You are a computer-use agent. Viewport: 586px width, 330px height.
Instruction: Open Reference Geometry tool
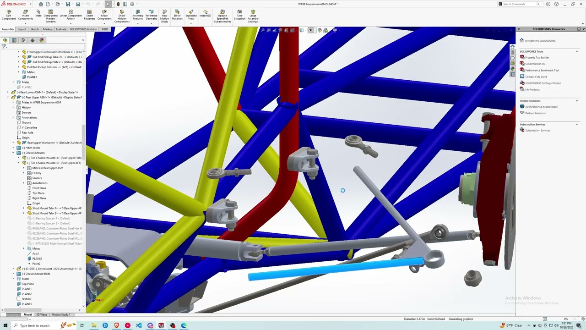[x=151, y=15]
